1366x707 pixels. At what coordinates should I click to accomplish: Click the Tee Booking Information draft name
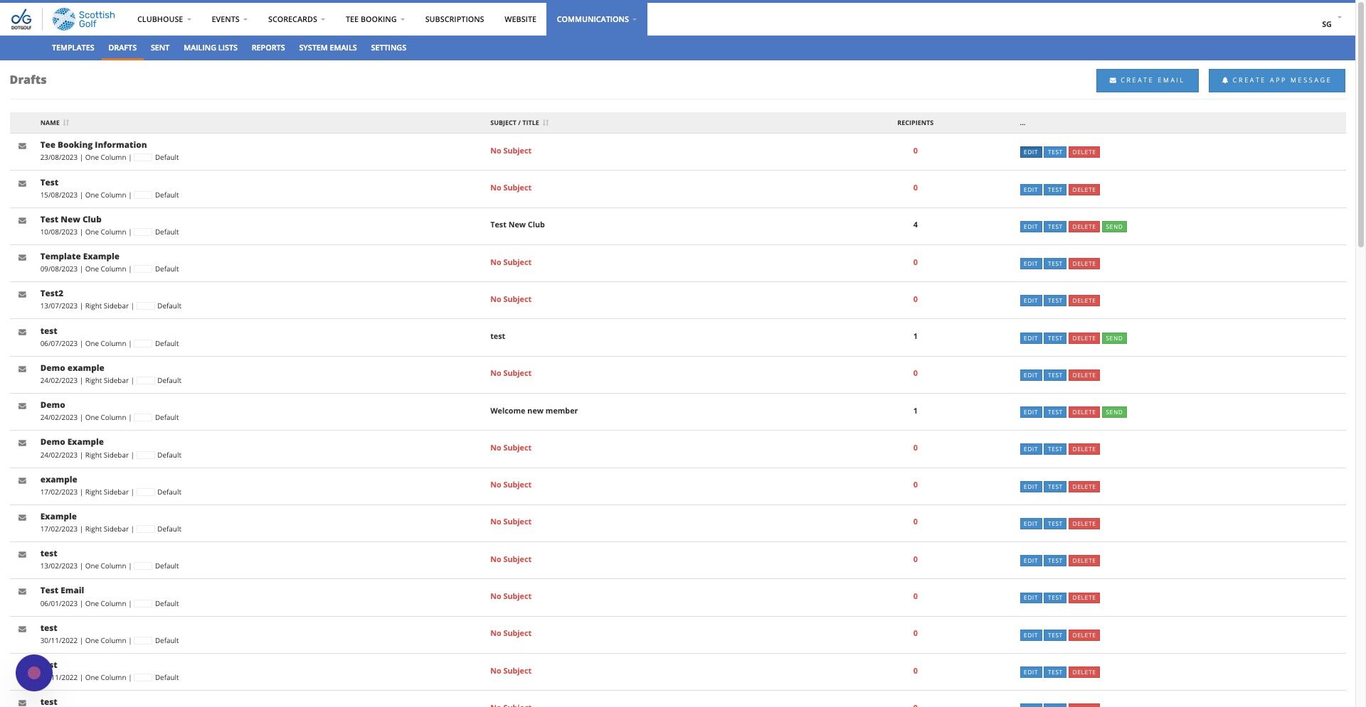[x=93, y=145]
